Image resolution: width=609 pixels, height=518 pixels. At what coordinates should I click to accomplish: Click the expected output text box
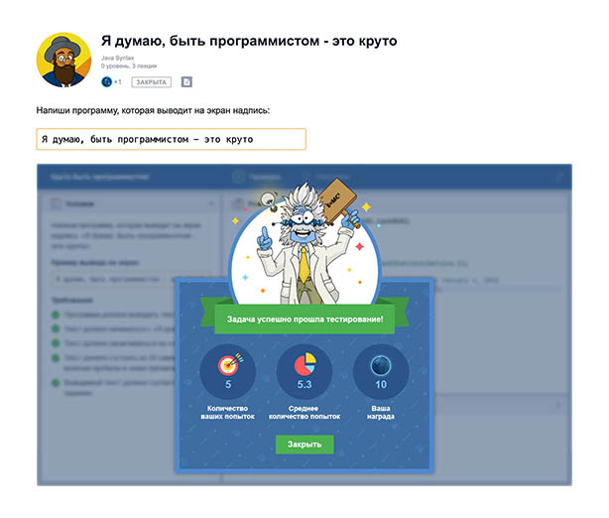172,139
